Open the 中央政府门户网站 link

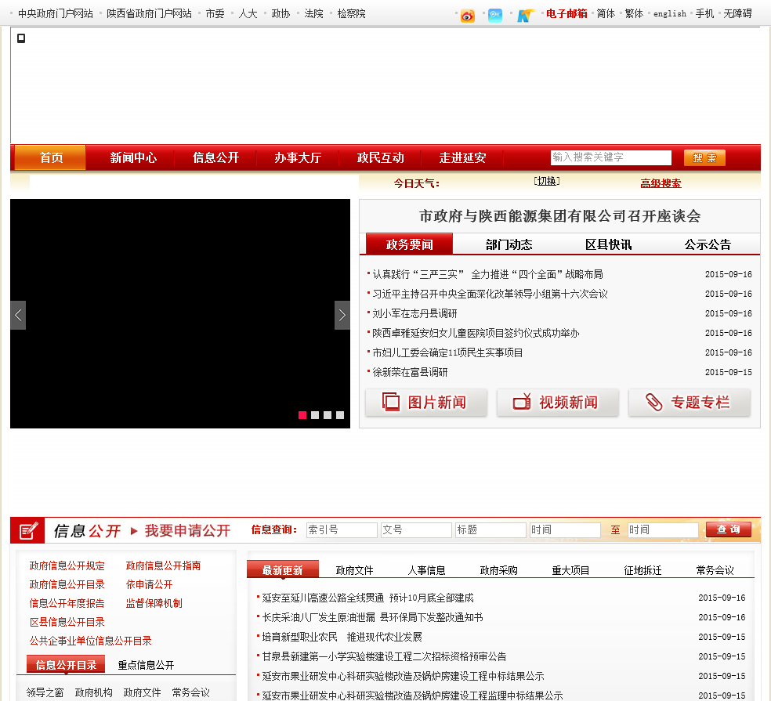(56, 14)
